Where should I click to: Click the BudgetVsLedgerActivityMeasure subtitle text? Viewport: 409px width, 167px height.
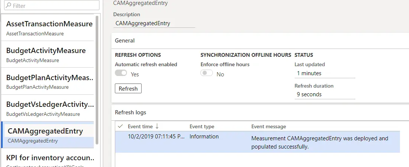pos(43,114)
